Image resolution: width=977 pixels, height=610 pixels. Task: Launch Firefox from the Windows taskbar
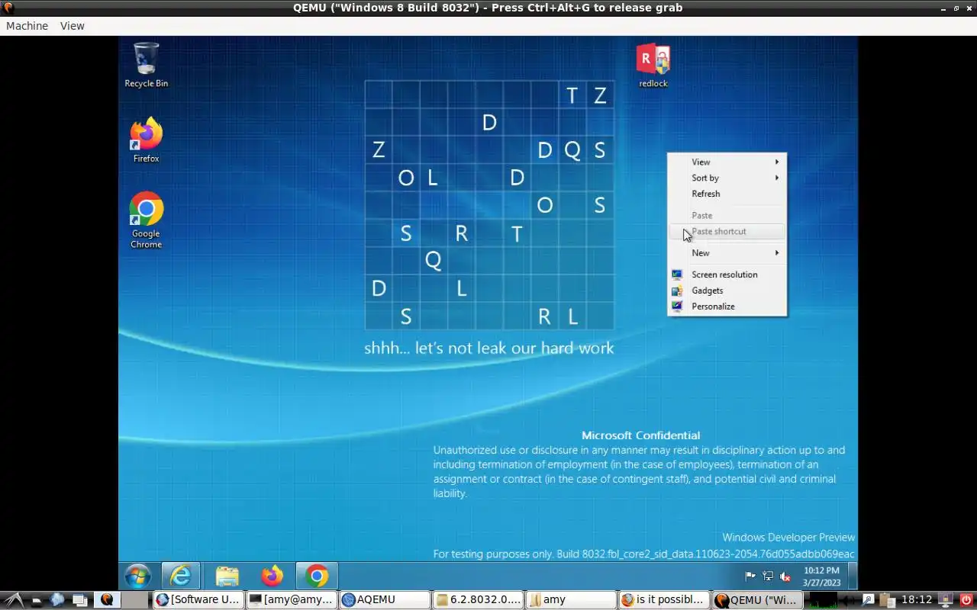point(272,576)
